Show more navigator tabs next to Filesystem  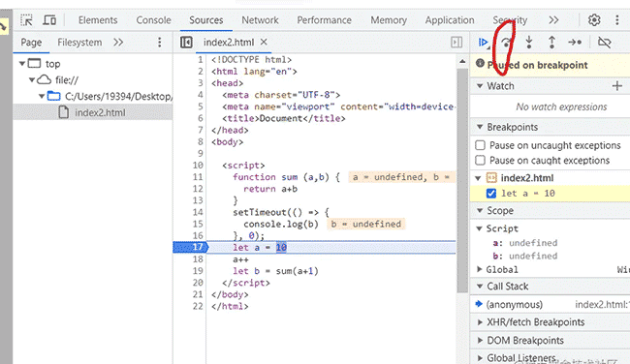click(118, 43)
